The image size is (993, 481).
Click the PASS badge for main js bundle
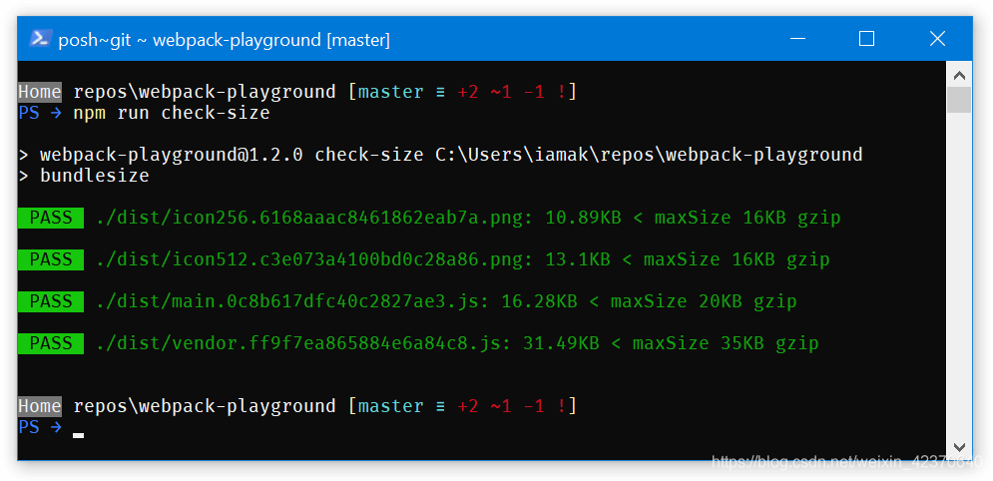pos(51,301)
